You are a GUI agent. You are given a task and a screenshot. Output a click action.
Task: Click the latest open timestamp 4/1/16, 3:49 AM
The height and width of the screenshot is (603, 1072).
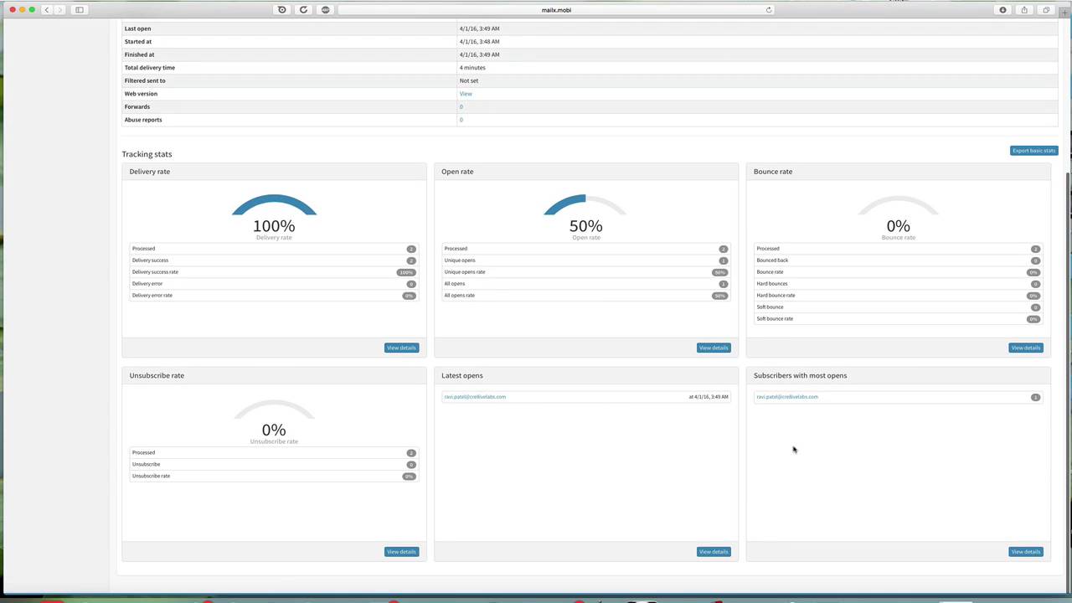click(x=709, y=397)
